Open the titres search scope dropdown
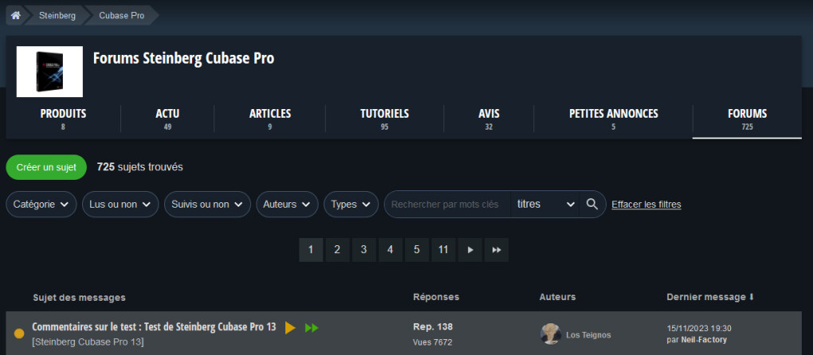The image size is (813, 355). (x=546, y=205)
